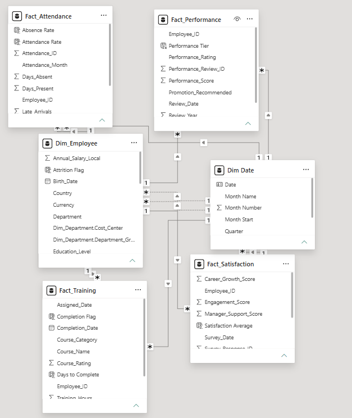
Task: Click sigma icon beside Annual_Salary_Local
Action: tap(47, 158)
